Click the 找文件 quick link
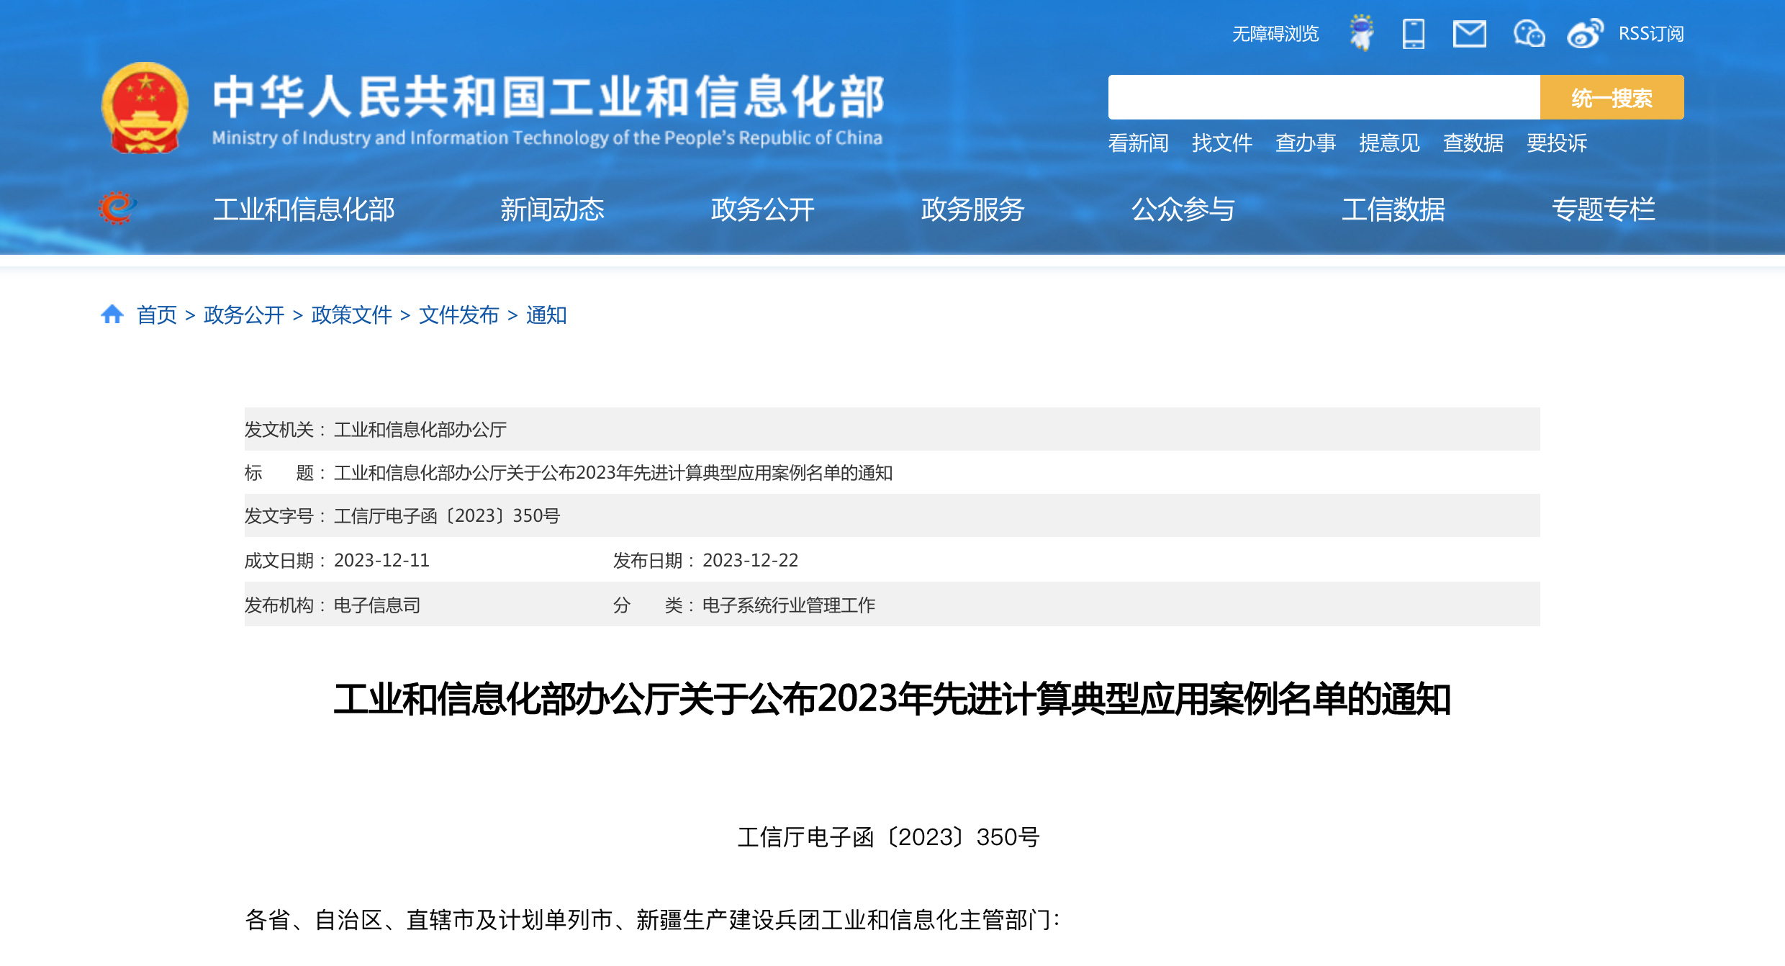The height and width of the screenshot is (966, 1785). click(x=1221, y=143)
